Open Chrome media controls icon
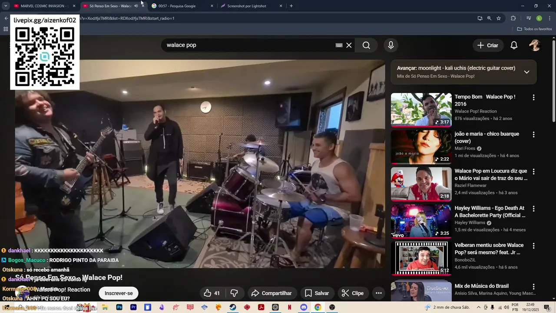 [x=529, y=18]
